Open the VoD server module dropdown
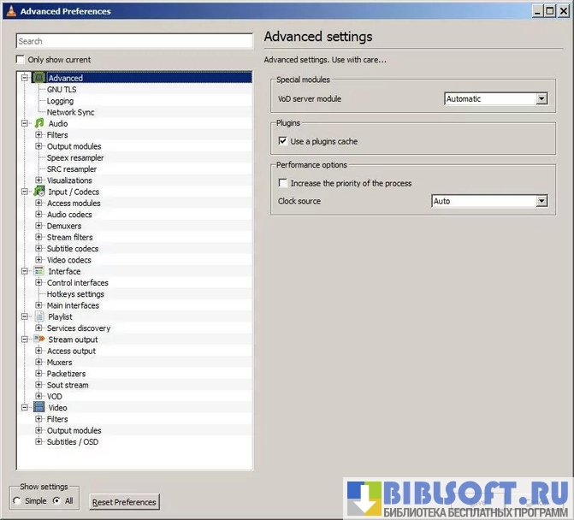This screenshot has height=520, width=574. coord(541,99)
